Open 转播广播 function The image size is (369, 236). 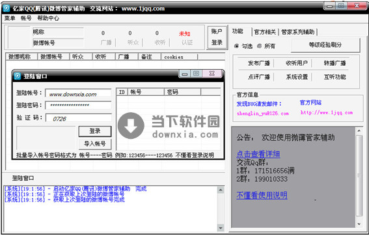[335, 63]
